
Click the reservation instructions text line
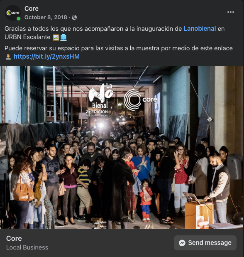[x=119, y=48]
